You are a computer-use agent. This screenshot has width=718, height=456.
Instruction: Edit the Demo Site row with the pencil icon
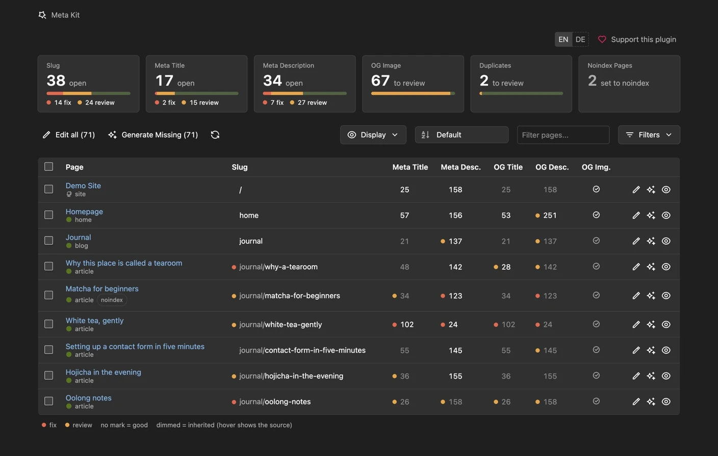636,190
